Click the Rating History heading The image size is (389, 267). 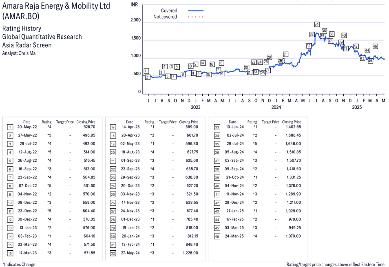22,29
